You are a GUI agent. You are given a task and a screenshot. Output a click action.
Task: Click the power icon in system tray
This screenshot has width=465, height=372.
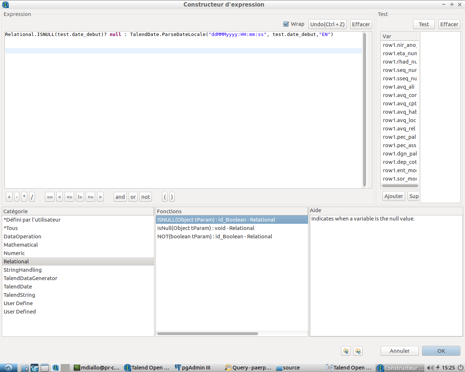(460, 368)
